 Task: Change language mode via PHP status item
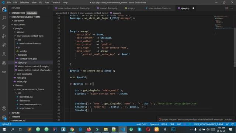[179, 125]
